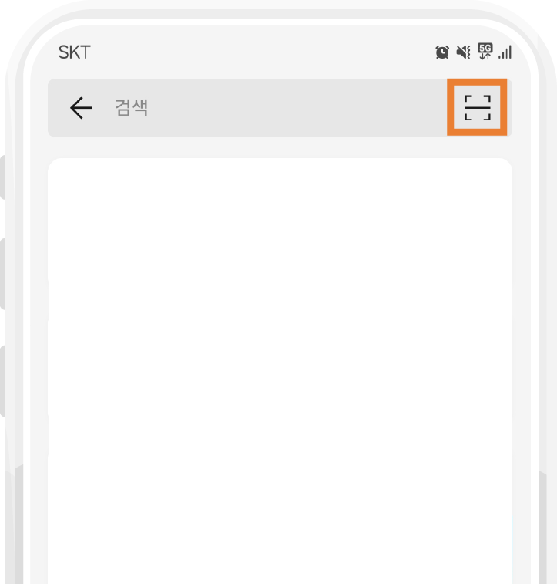
Task: Click the 검색 placeholder text
Action: click(x=131, y=108)
